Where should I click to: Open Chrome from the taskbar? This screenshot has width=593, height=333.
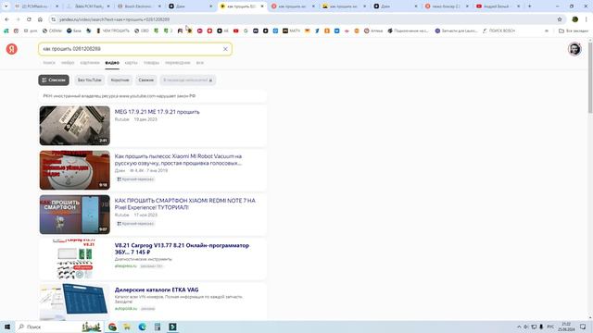click(112, 327)
